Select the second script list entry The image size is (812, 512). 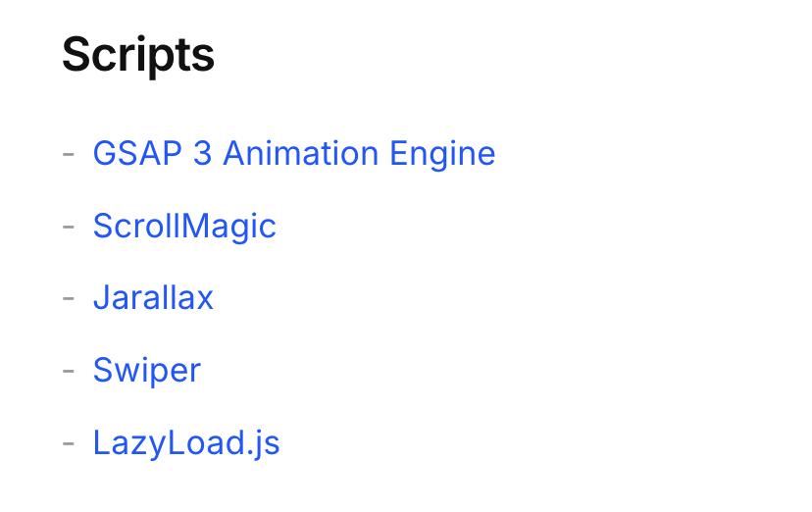pos(184,227)
